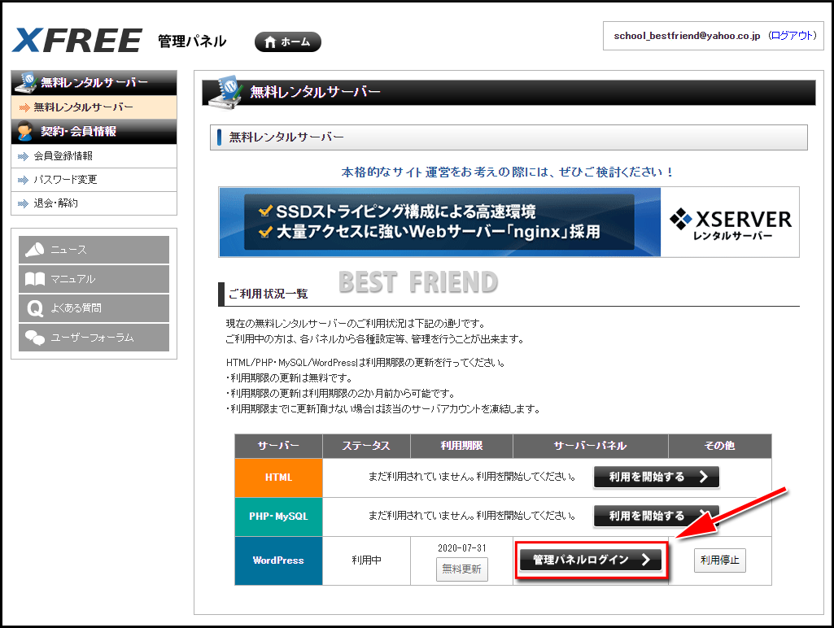Click the XSERVER banner advertisement

click(509, 222)
